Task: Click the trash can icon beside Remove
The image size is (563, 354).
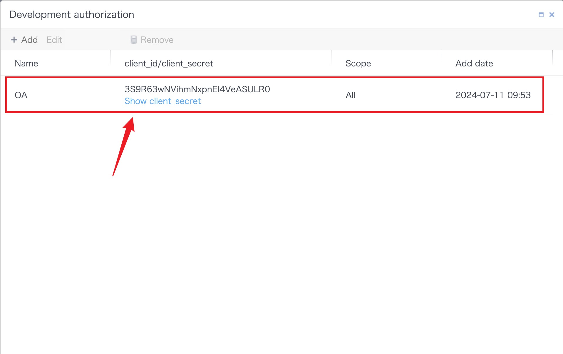Action: pyautogui.click(x=133, y=40)
